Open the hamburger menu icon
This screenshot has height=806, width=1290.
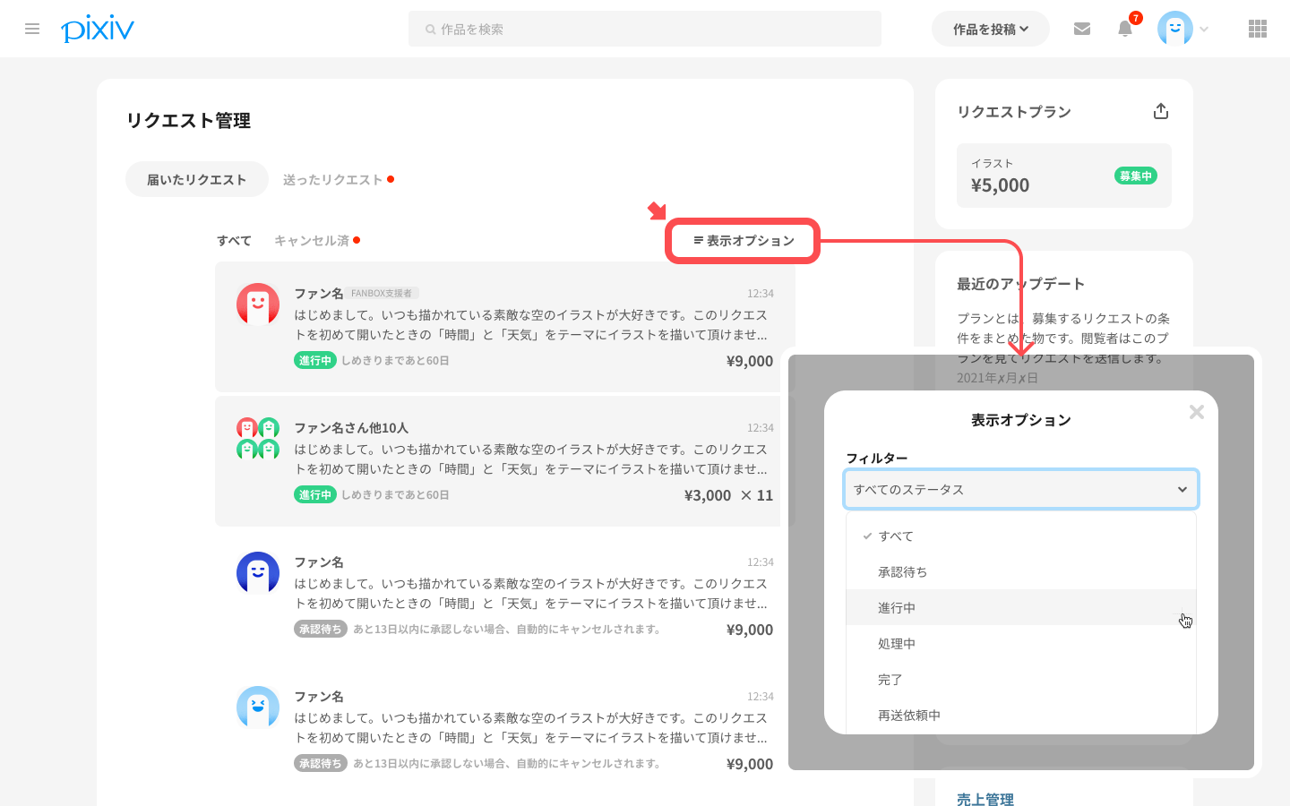(x=32, y=29)
